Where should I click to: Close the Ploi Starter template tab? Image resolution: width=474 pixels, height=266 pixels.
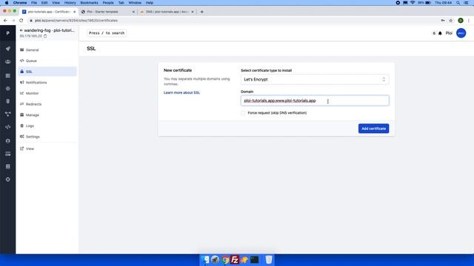pyautogui.click(x=133, y=12)
